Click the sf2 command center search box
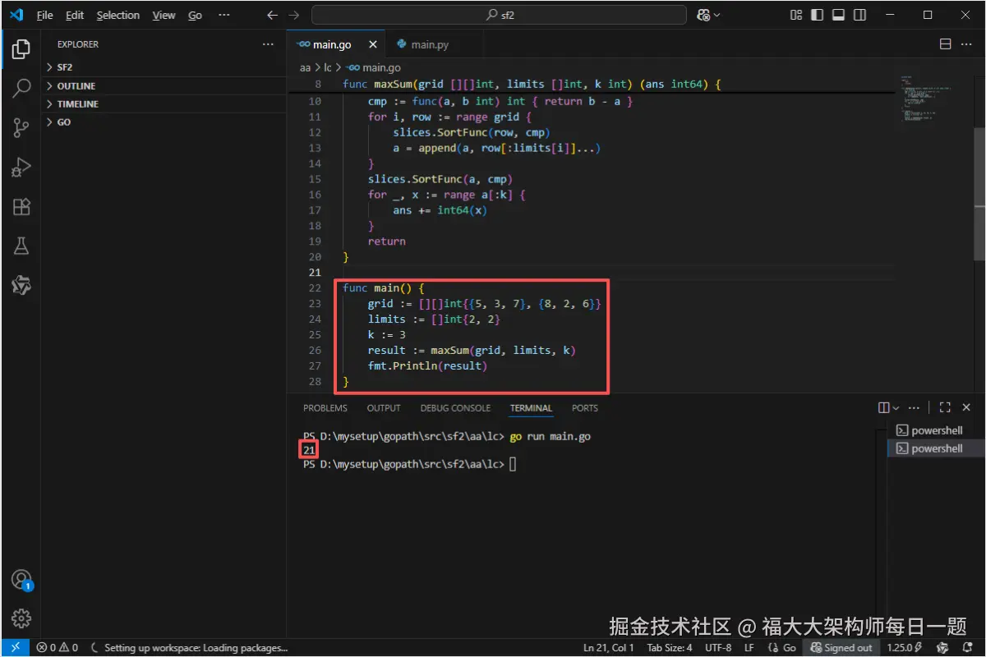 click(499, 15)
